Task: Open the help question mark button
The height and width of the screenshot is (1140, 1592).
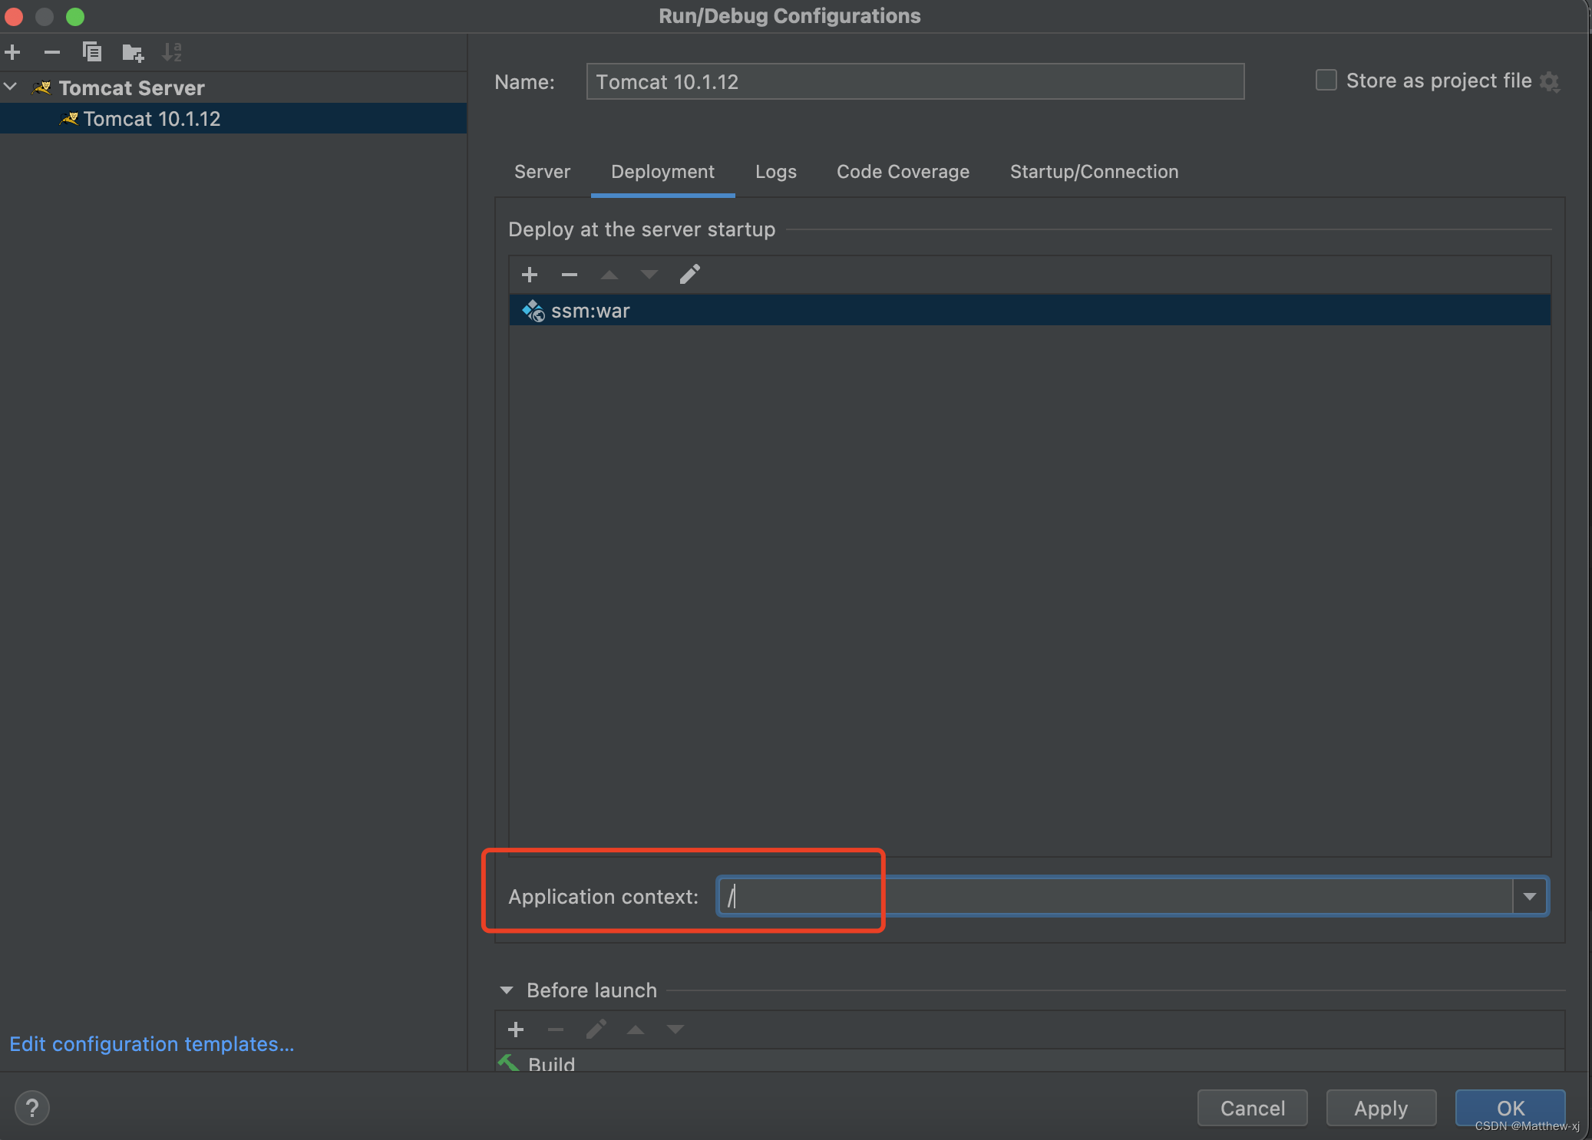Action: point(32,1108)
